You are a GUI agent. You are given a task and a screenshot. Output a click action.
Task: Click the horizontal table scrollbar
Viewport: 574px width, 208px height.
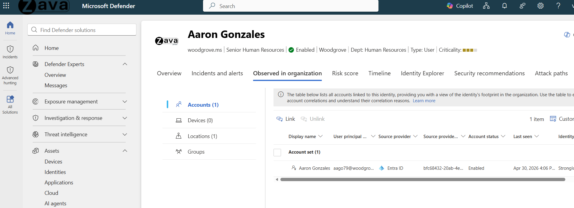tap(423, 180)
